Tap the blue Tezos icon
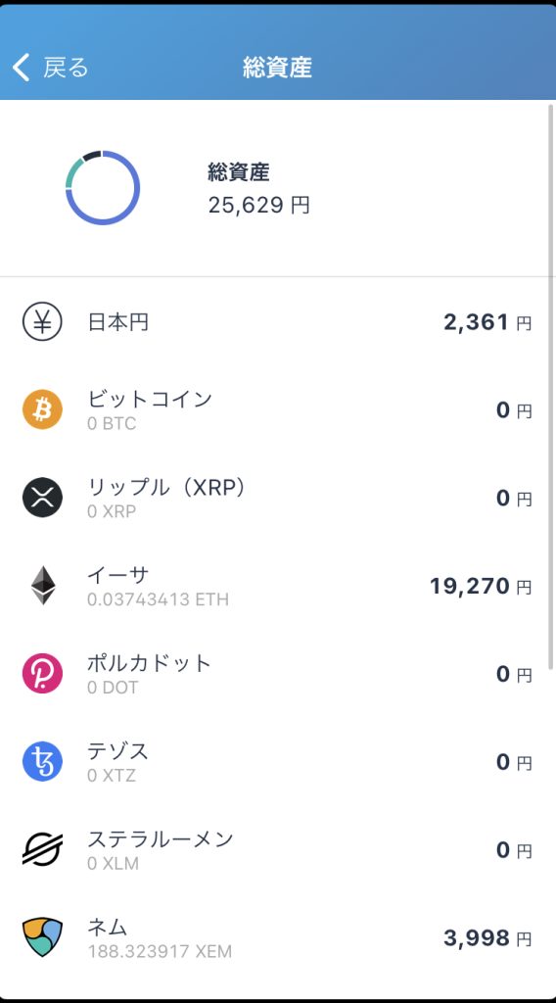The width and height of the screenshot is (556, 1003). tap(42, 761)
